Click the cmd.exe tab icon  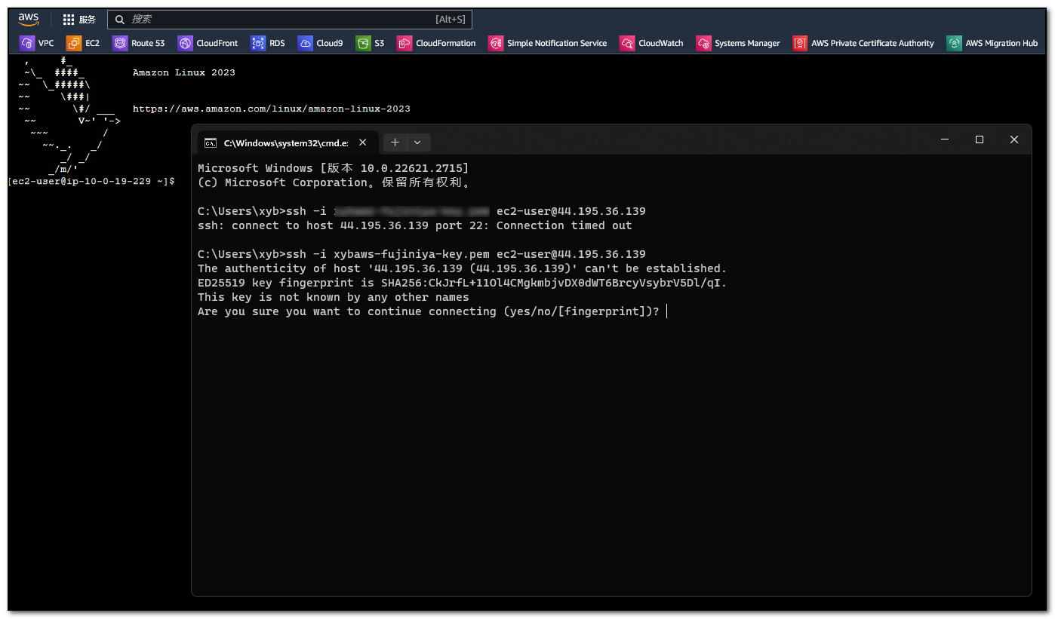pos(211,142)
